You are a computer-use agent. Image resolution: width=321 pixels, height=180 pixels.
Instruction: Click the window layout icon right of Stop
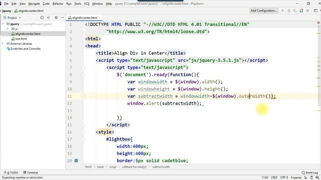tap(315, 10)
